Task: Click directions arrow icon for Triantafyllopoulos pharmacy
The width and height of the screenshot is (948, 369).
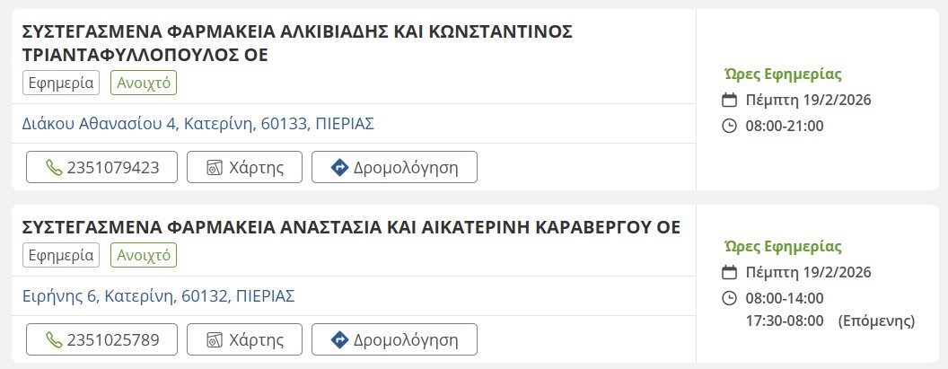Action: tap(339, 168)
